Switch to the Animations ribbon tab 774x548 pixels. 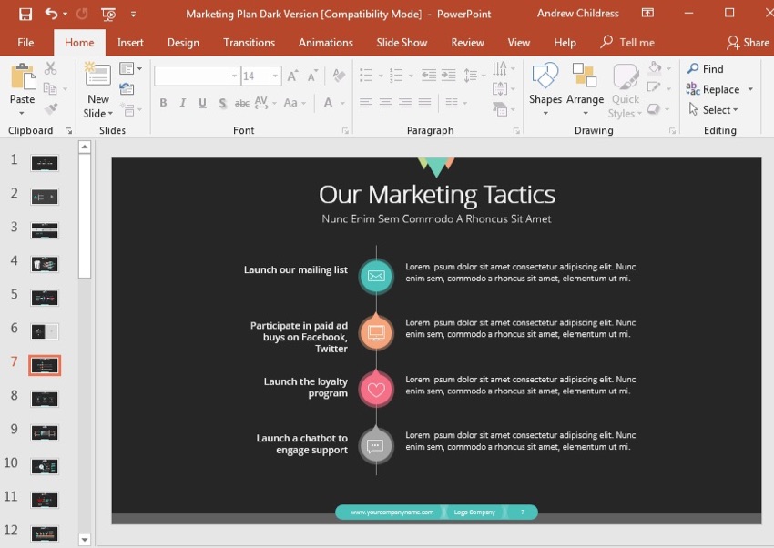(x=325, y=42)
